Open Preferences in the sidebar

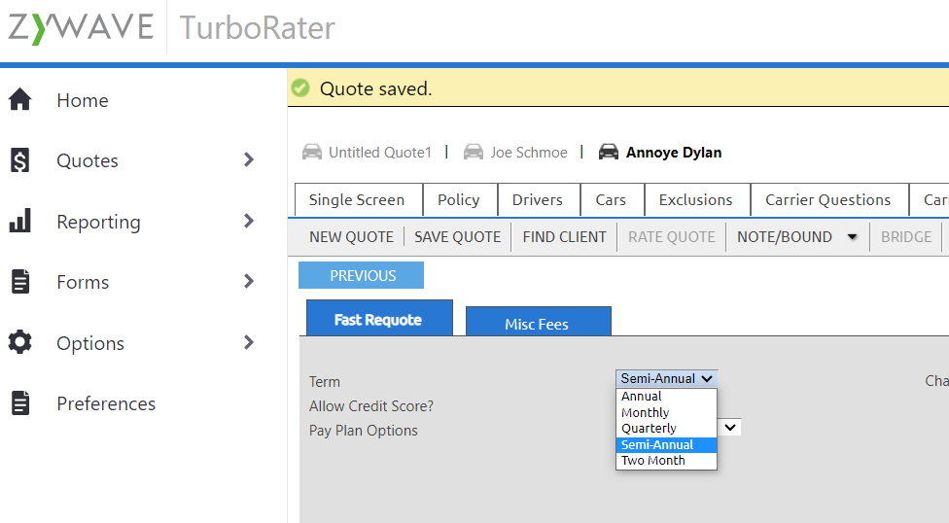tap(106, 403)
